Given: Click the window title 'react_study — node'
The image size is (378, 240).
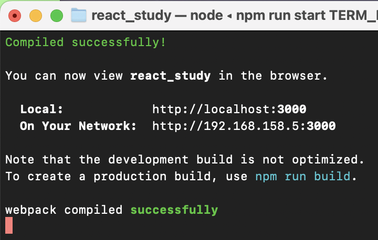Looking at the screenshot, I should (x=157, y=16).
